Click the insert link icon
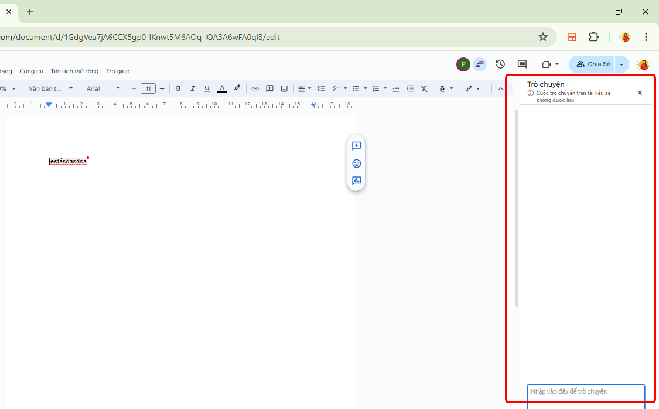Screen dimensions: 659x409 [255, 88]
